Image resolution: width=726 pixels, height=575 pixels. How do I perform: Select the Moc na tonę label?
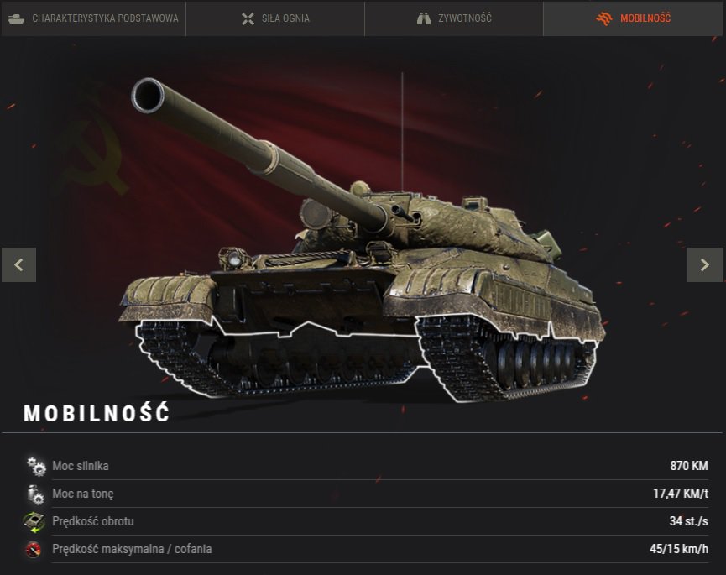tap(83, 494)
